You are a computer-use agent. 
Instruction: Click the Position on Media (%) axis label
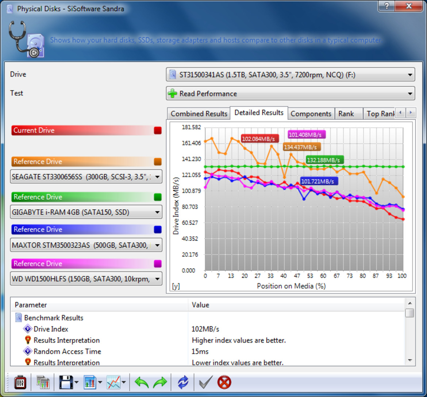tap(291, 286)
